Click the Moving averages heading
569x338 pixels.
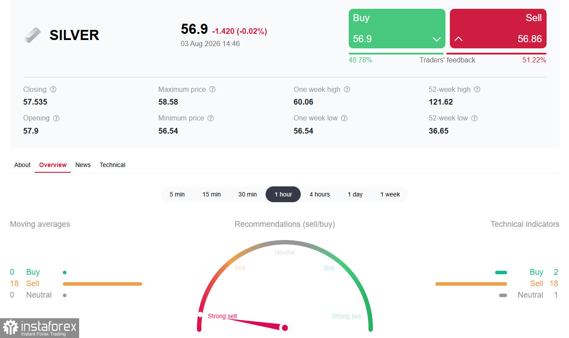click(x=40, y=224)
